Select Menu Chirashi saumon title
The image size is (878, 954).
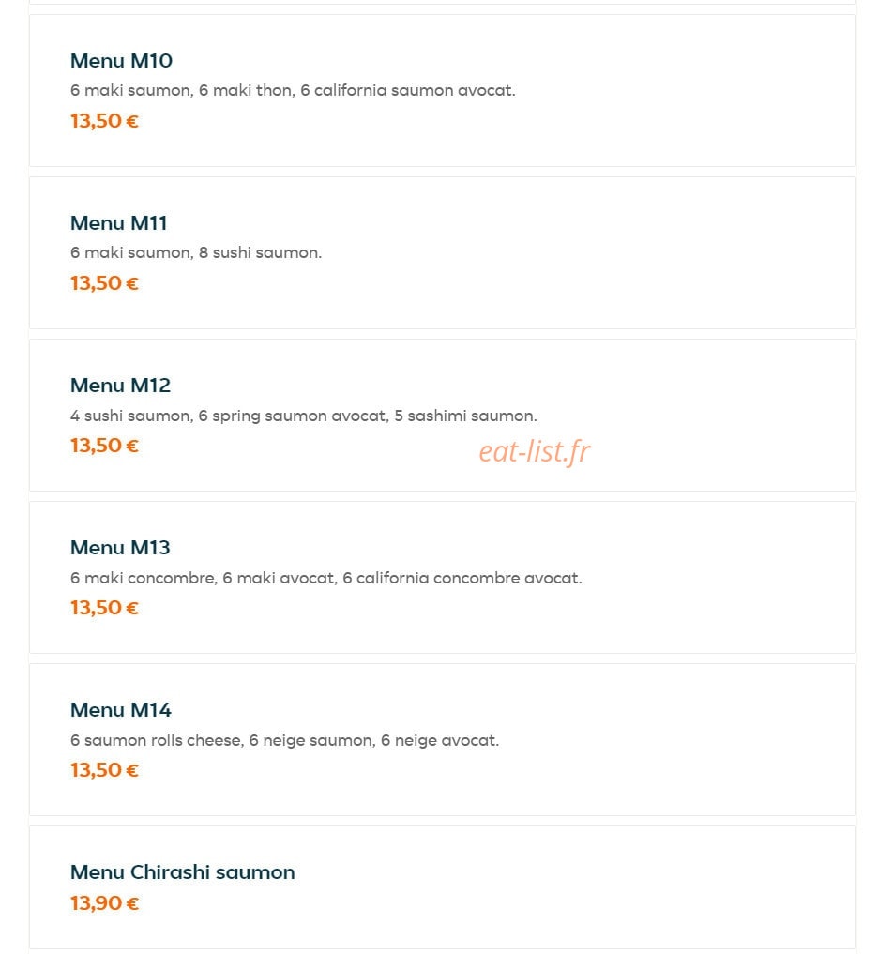pyautogui.click(x=183, y=871)
